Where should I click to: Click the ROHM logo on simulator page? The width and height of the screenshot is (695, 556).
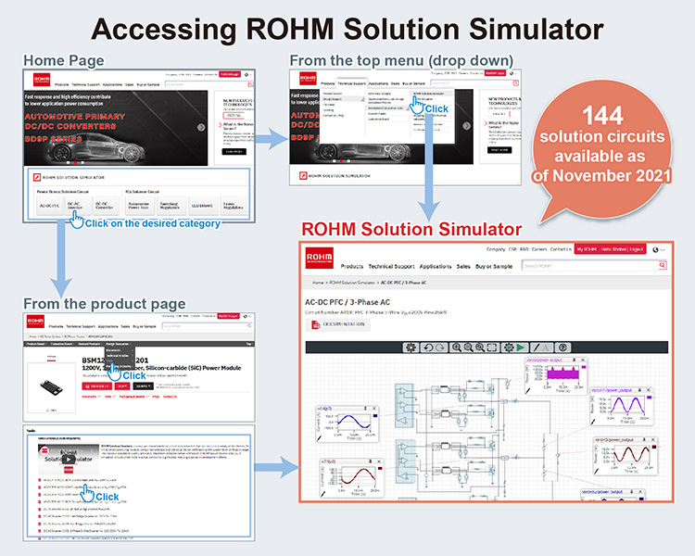(319, 258)
